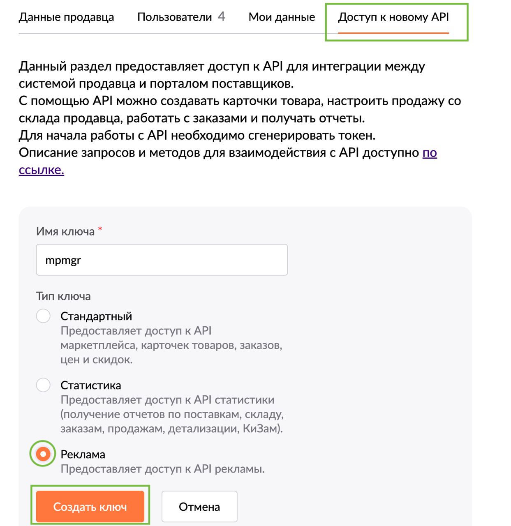Cancel with the Отмена button

199,507
